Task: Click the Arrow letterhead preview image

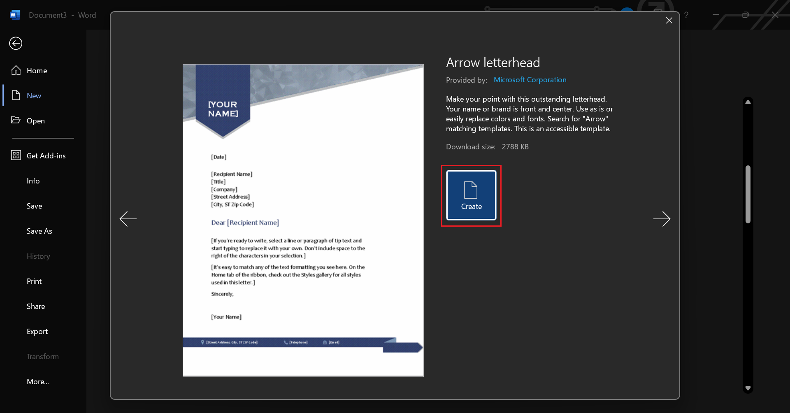Action: coord(303,220)
